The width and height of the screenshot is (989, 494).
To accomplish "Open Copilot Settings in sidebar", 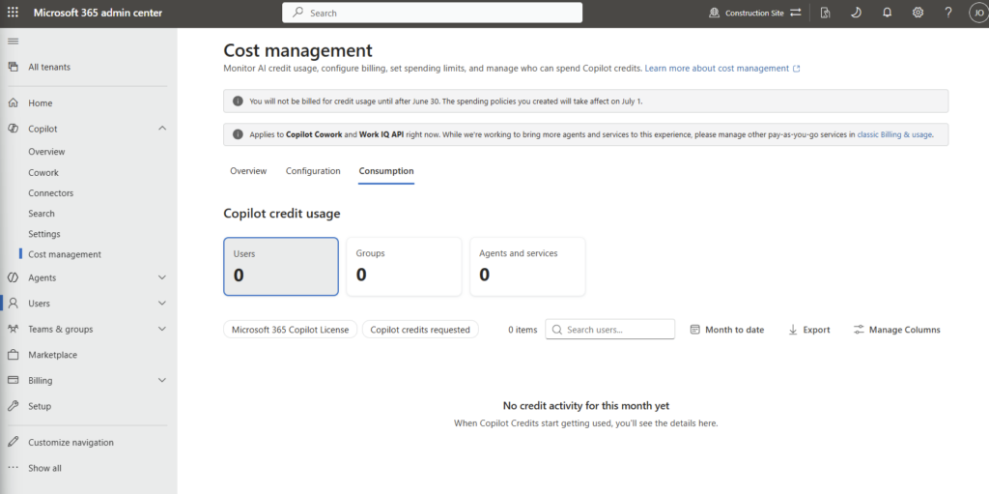I will click(44, 234).
